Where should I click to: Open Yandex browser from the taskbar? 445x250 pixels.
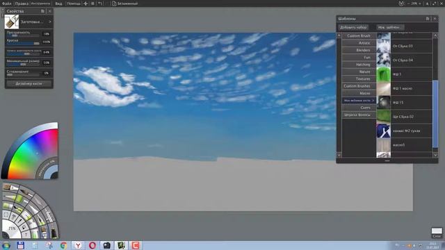[78, 245]
